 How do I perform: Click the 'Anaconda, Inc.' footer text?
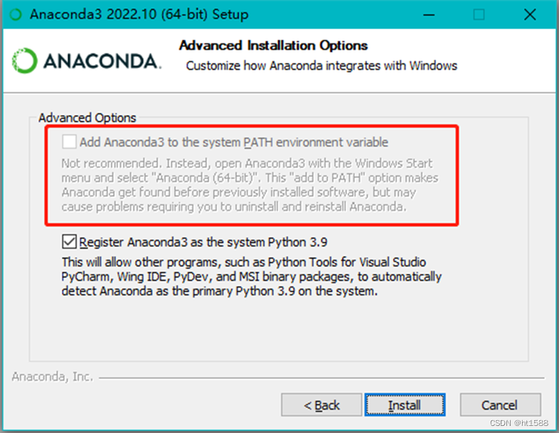click(x=53, y=377)
